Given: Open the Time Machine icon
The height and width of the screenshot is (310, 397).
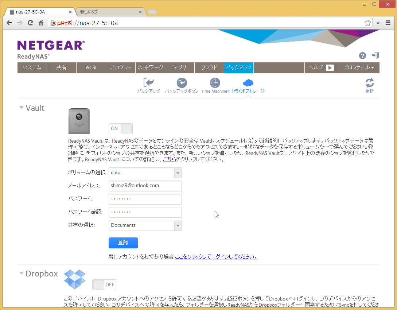Looking at the screenshot, I should pyautogui.click(x=215, y=83).
